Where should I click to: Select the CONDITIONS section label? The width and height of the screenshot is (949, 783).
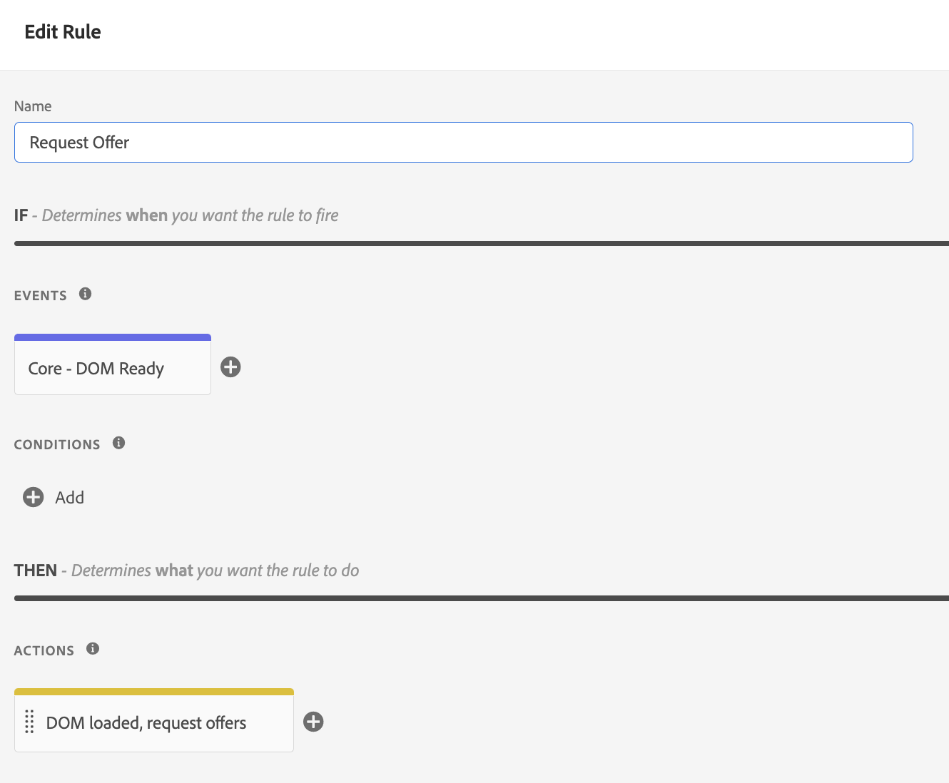[57, 445]
